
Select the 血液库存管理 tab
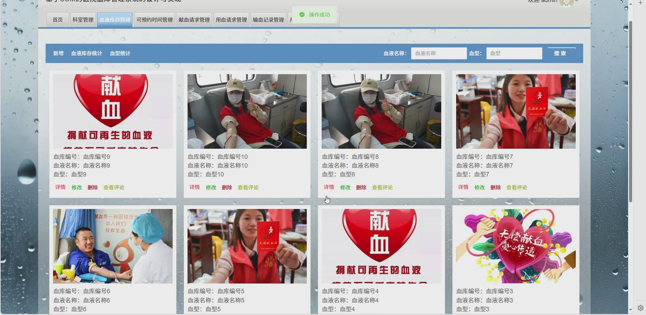tap(115, 20)
